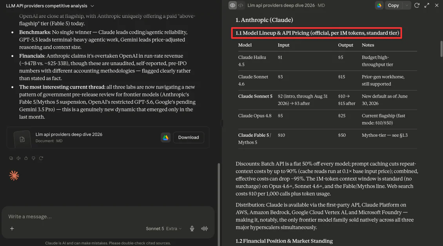Give the response a thumbs down
This screenshot has width=443, height=246.
click(x=33, y=158)
